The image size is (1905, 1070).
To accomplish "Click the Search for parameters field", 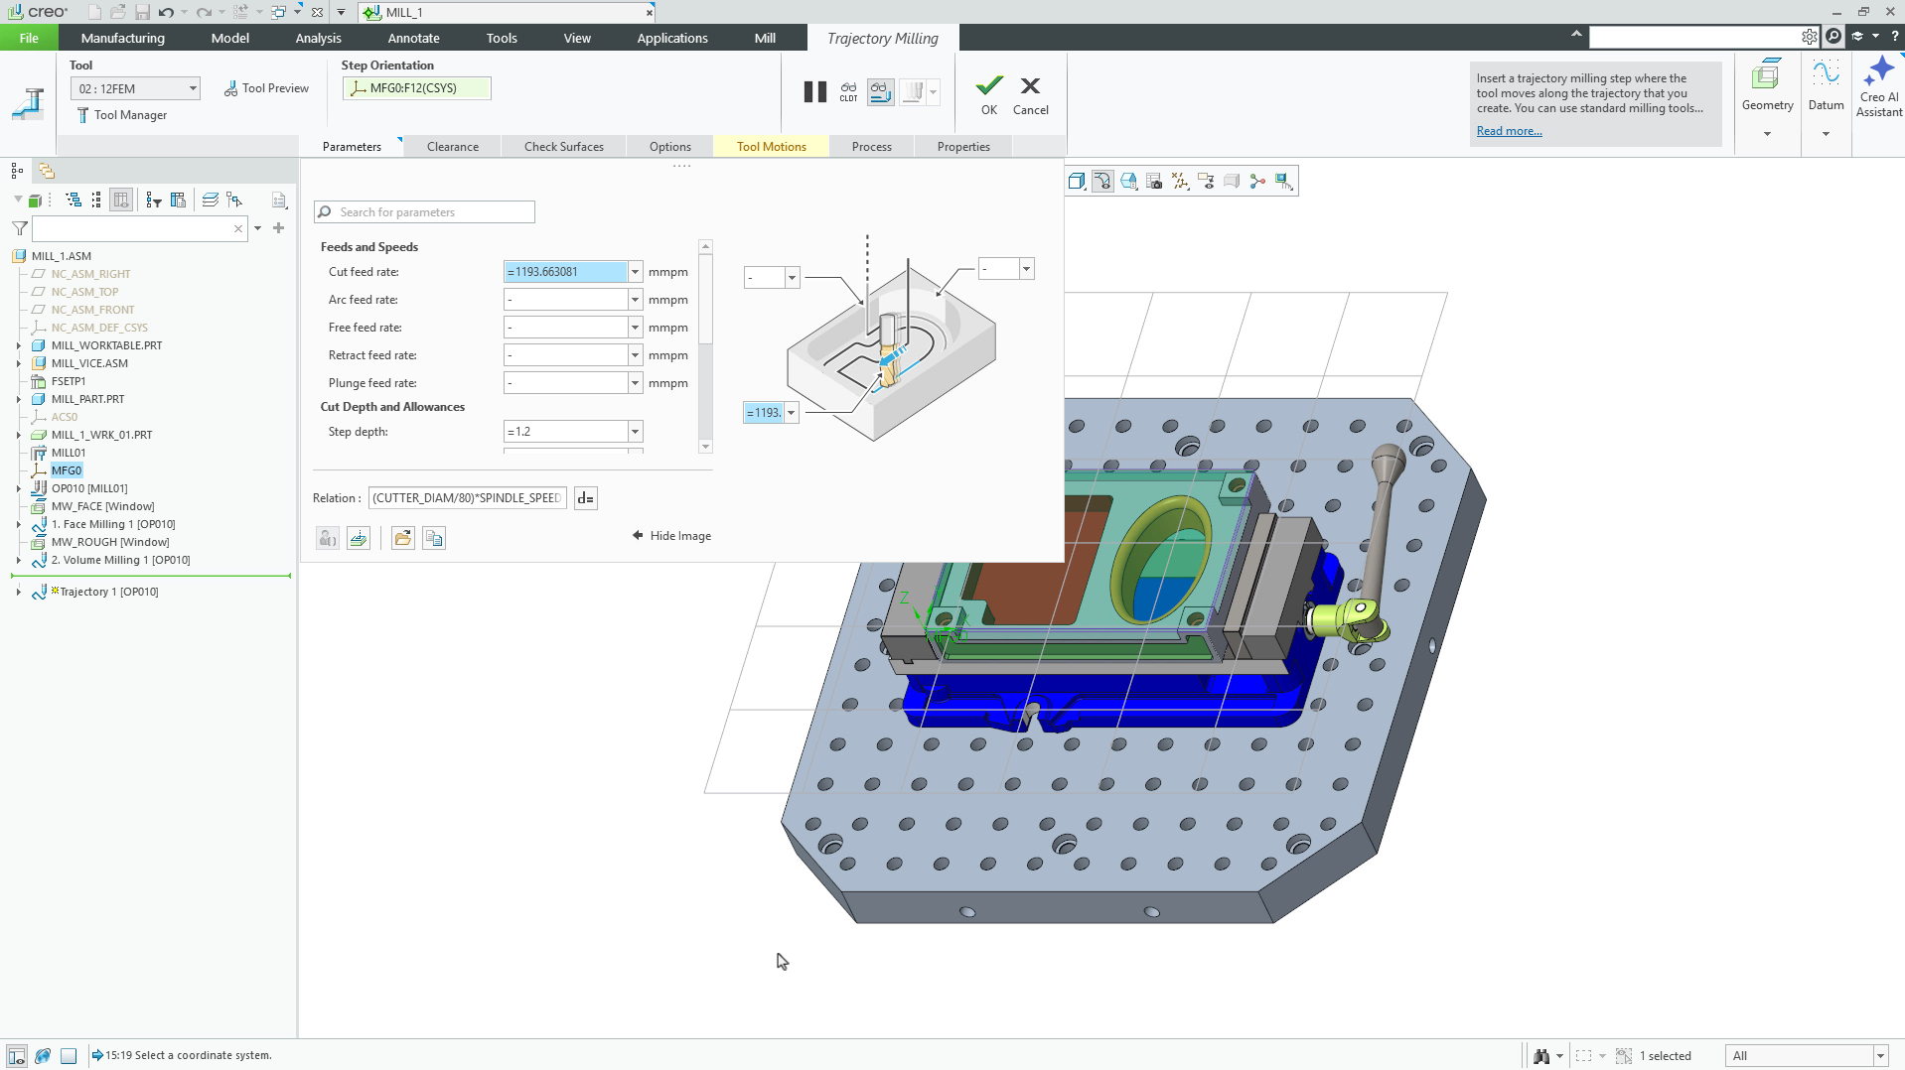I will click(424, 212).
